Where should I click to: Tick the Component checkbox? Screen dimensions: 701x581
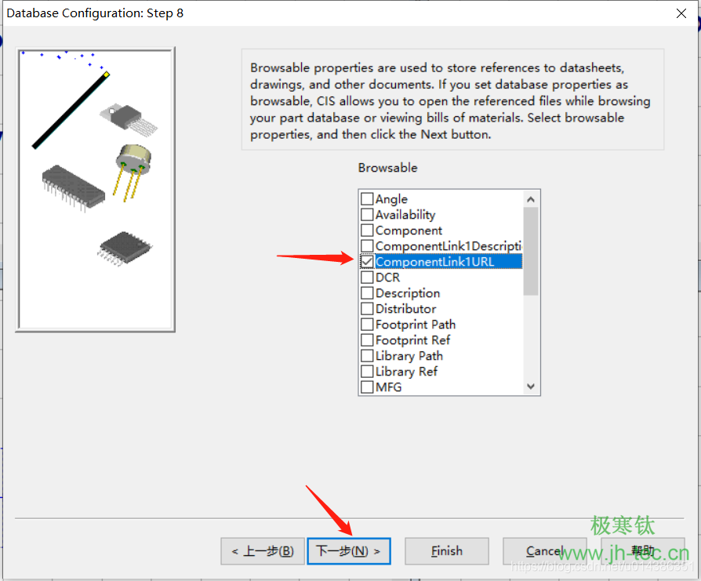coord(367,231)
